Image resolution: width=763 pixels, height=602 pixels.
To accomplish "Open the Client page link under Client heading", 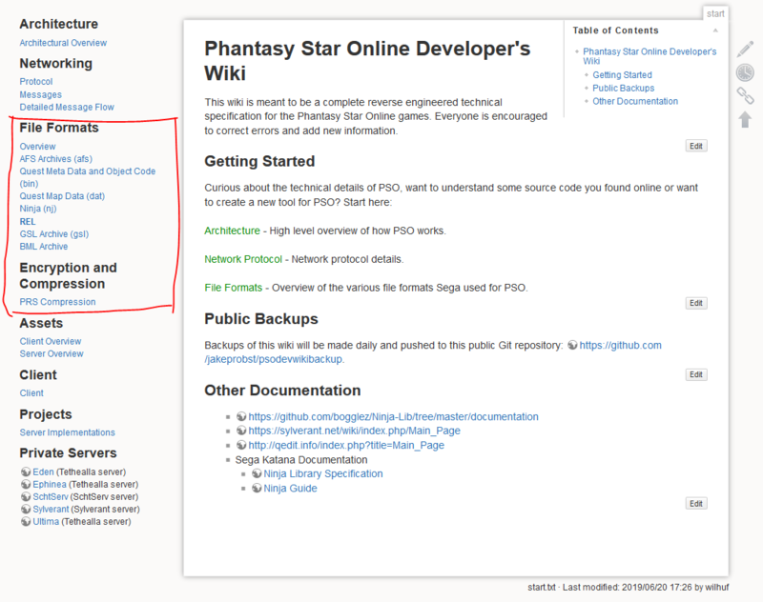I will click(x=31, y=393).
